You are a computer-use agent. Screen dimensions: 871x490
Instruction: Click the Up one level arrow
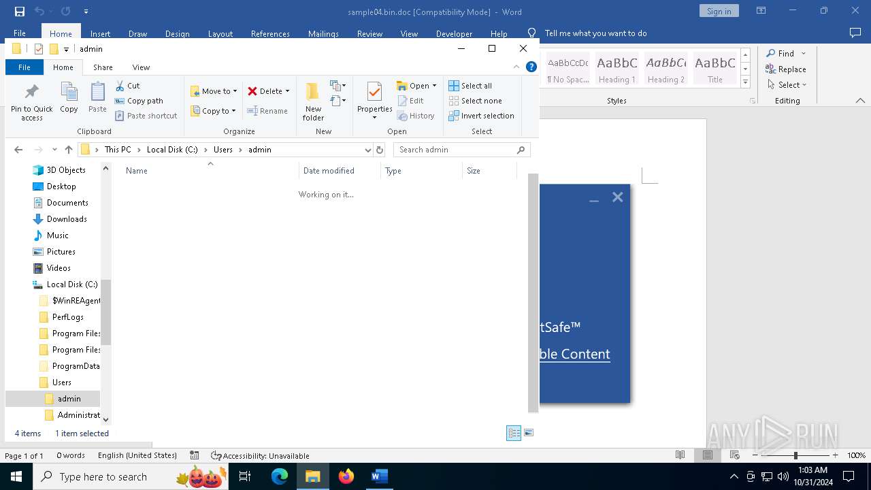click(69, 150)
